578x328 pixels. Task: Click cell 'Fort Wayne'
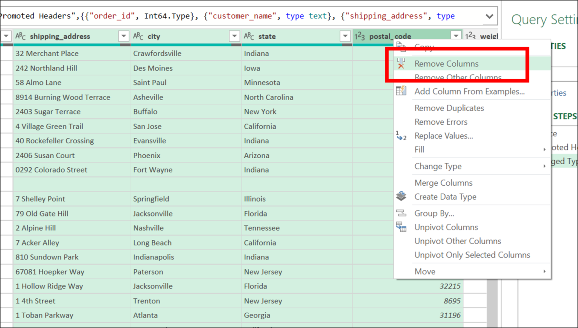[186, 170]
